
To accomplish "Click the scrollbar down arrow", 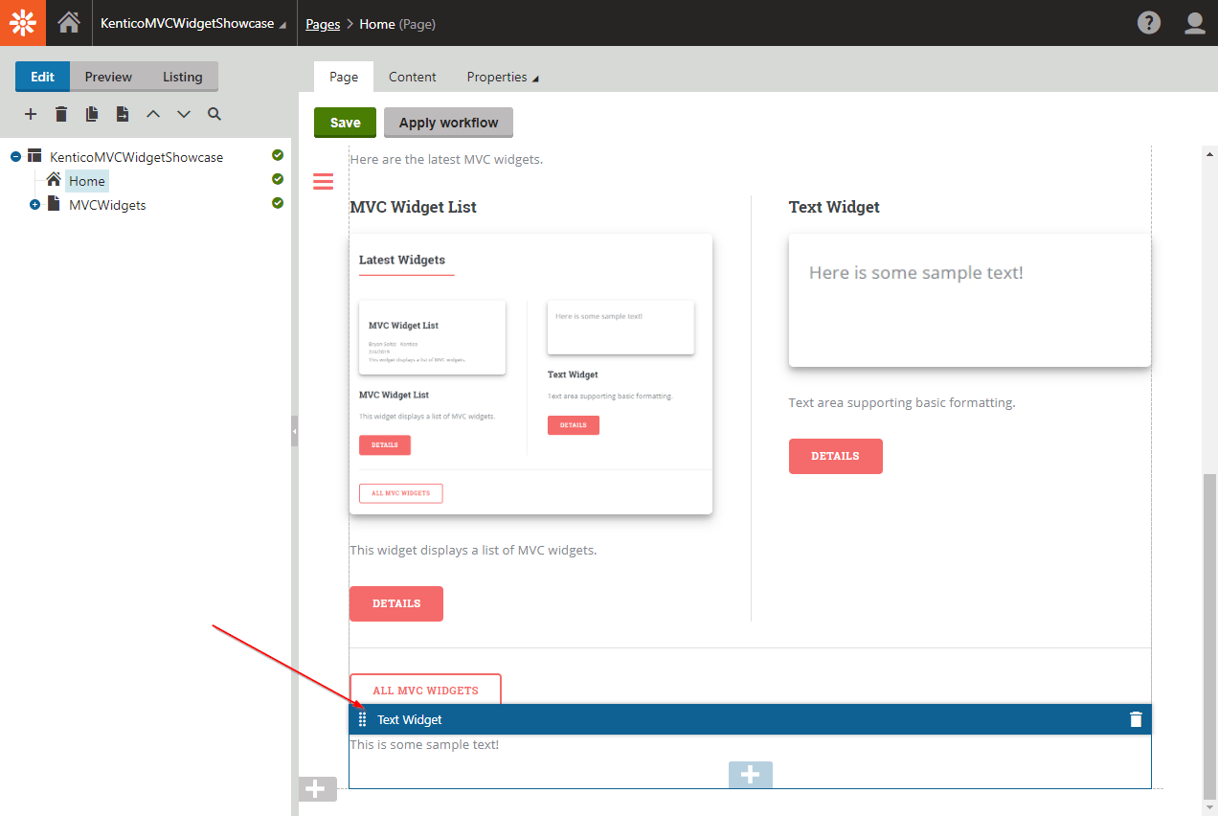I will tap(1209, 807).
